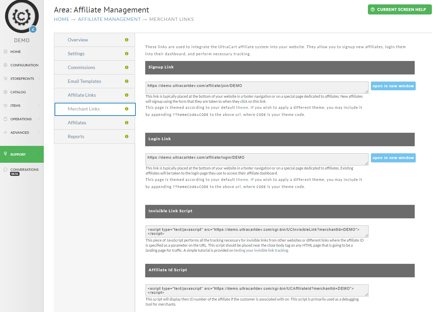The height and width of the screenshot is (312, 442).
Task: Expand the Storefronts submenu arrow
Action: point(39,79)
